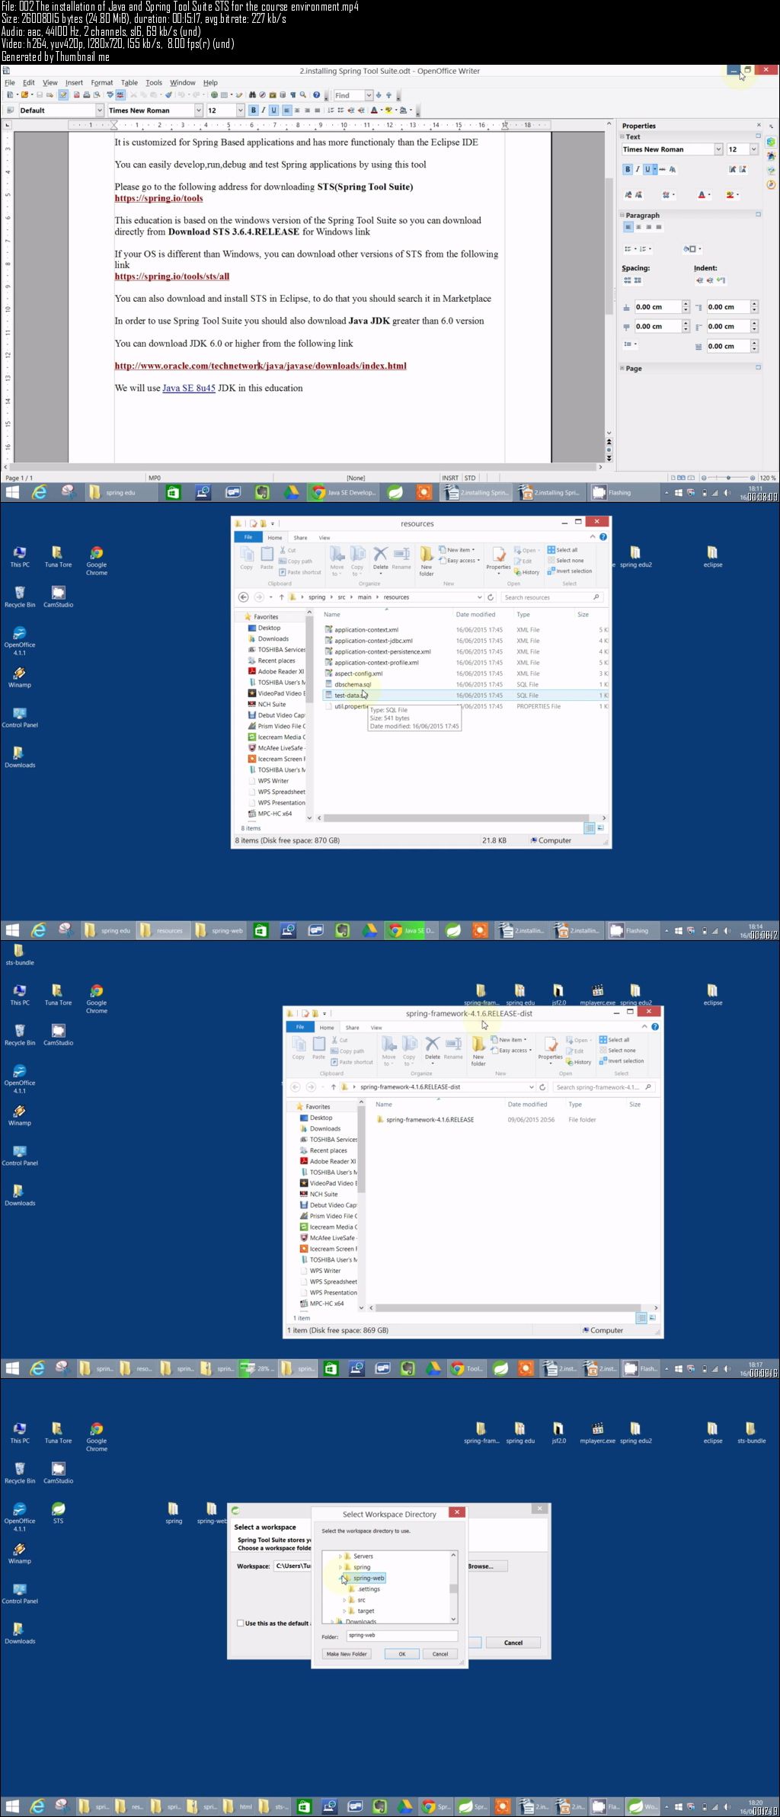The image size is (780, 1817).
Task: Click Rename in the resources window ribbon
Action: [x=401, y=558]
